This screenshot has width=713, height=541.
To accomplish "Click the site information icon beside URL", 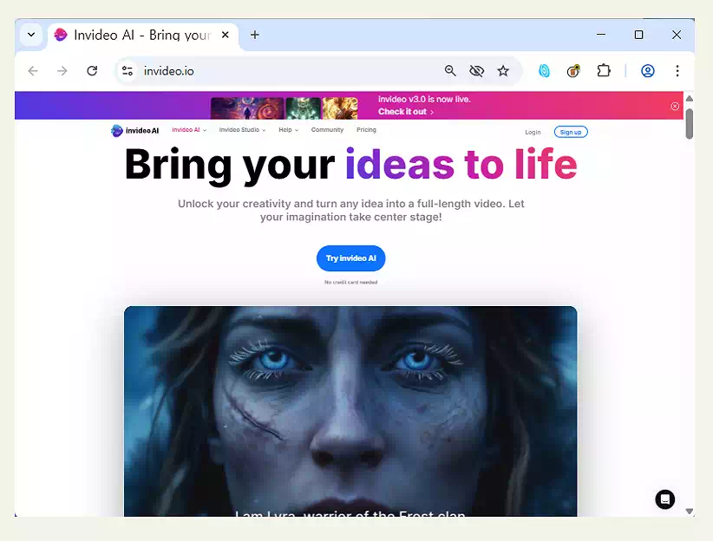I will [128, 71].
